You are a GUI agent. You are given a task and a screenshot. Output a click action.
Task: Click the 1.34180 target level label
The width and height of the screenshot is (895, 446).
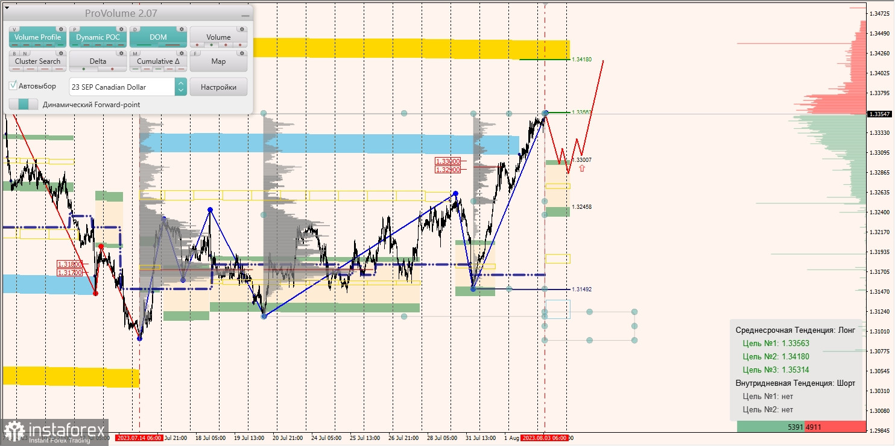pyautogui.click(x=582, y=60)
